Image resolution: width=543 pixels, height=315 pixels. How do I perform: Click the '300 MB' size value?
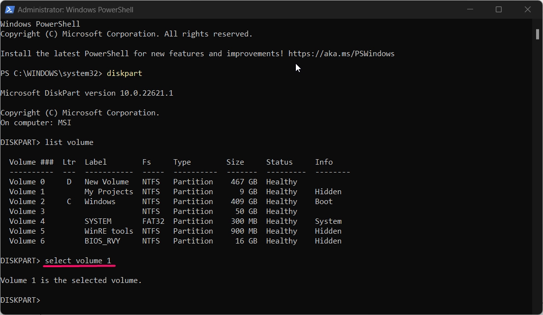coord(244,221)
